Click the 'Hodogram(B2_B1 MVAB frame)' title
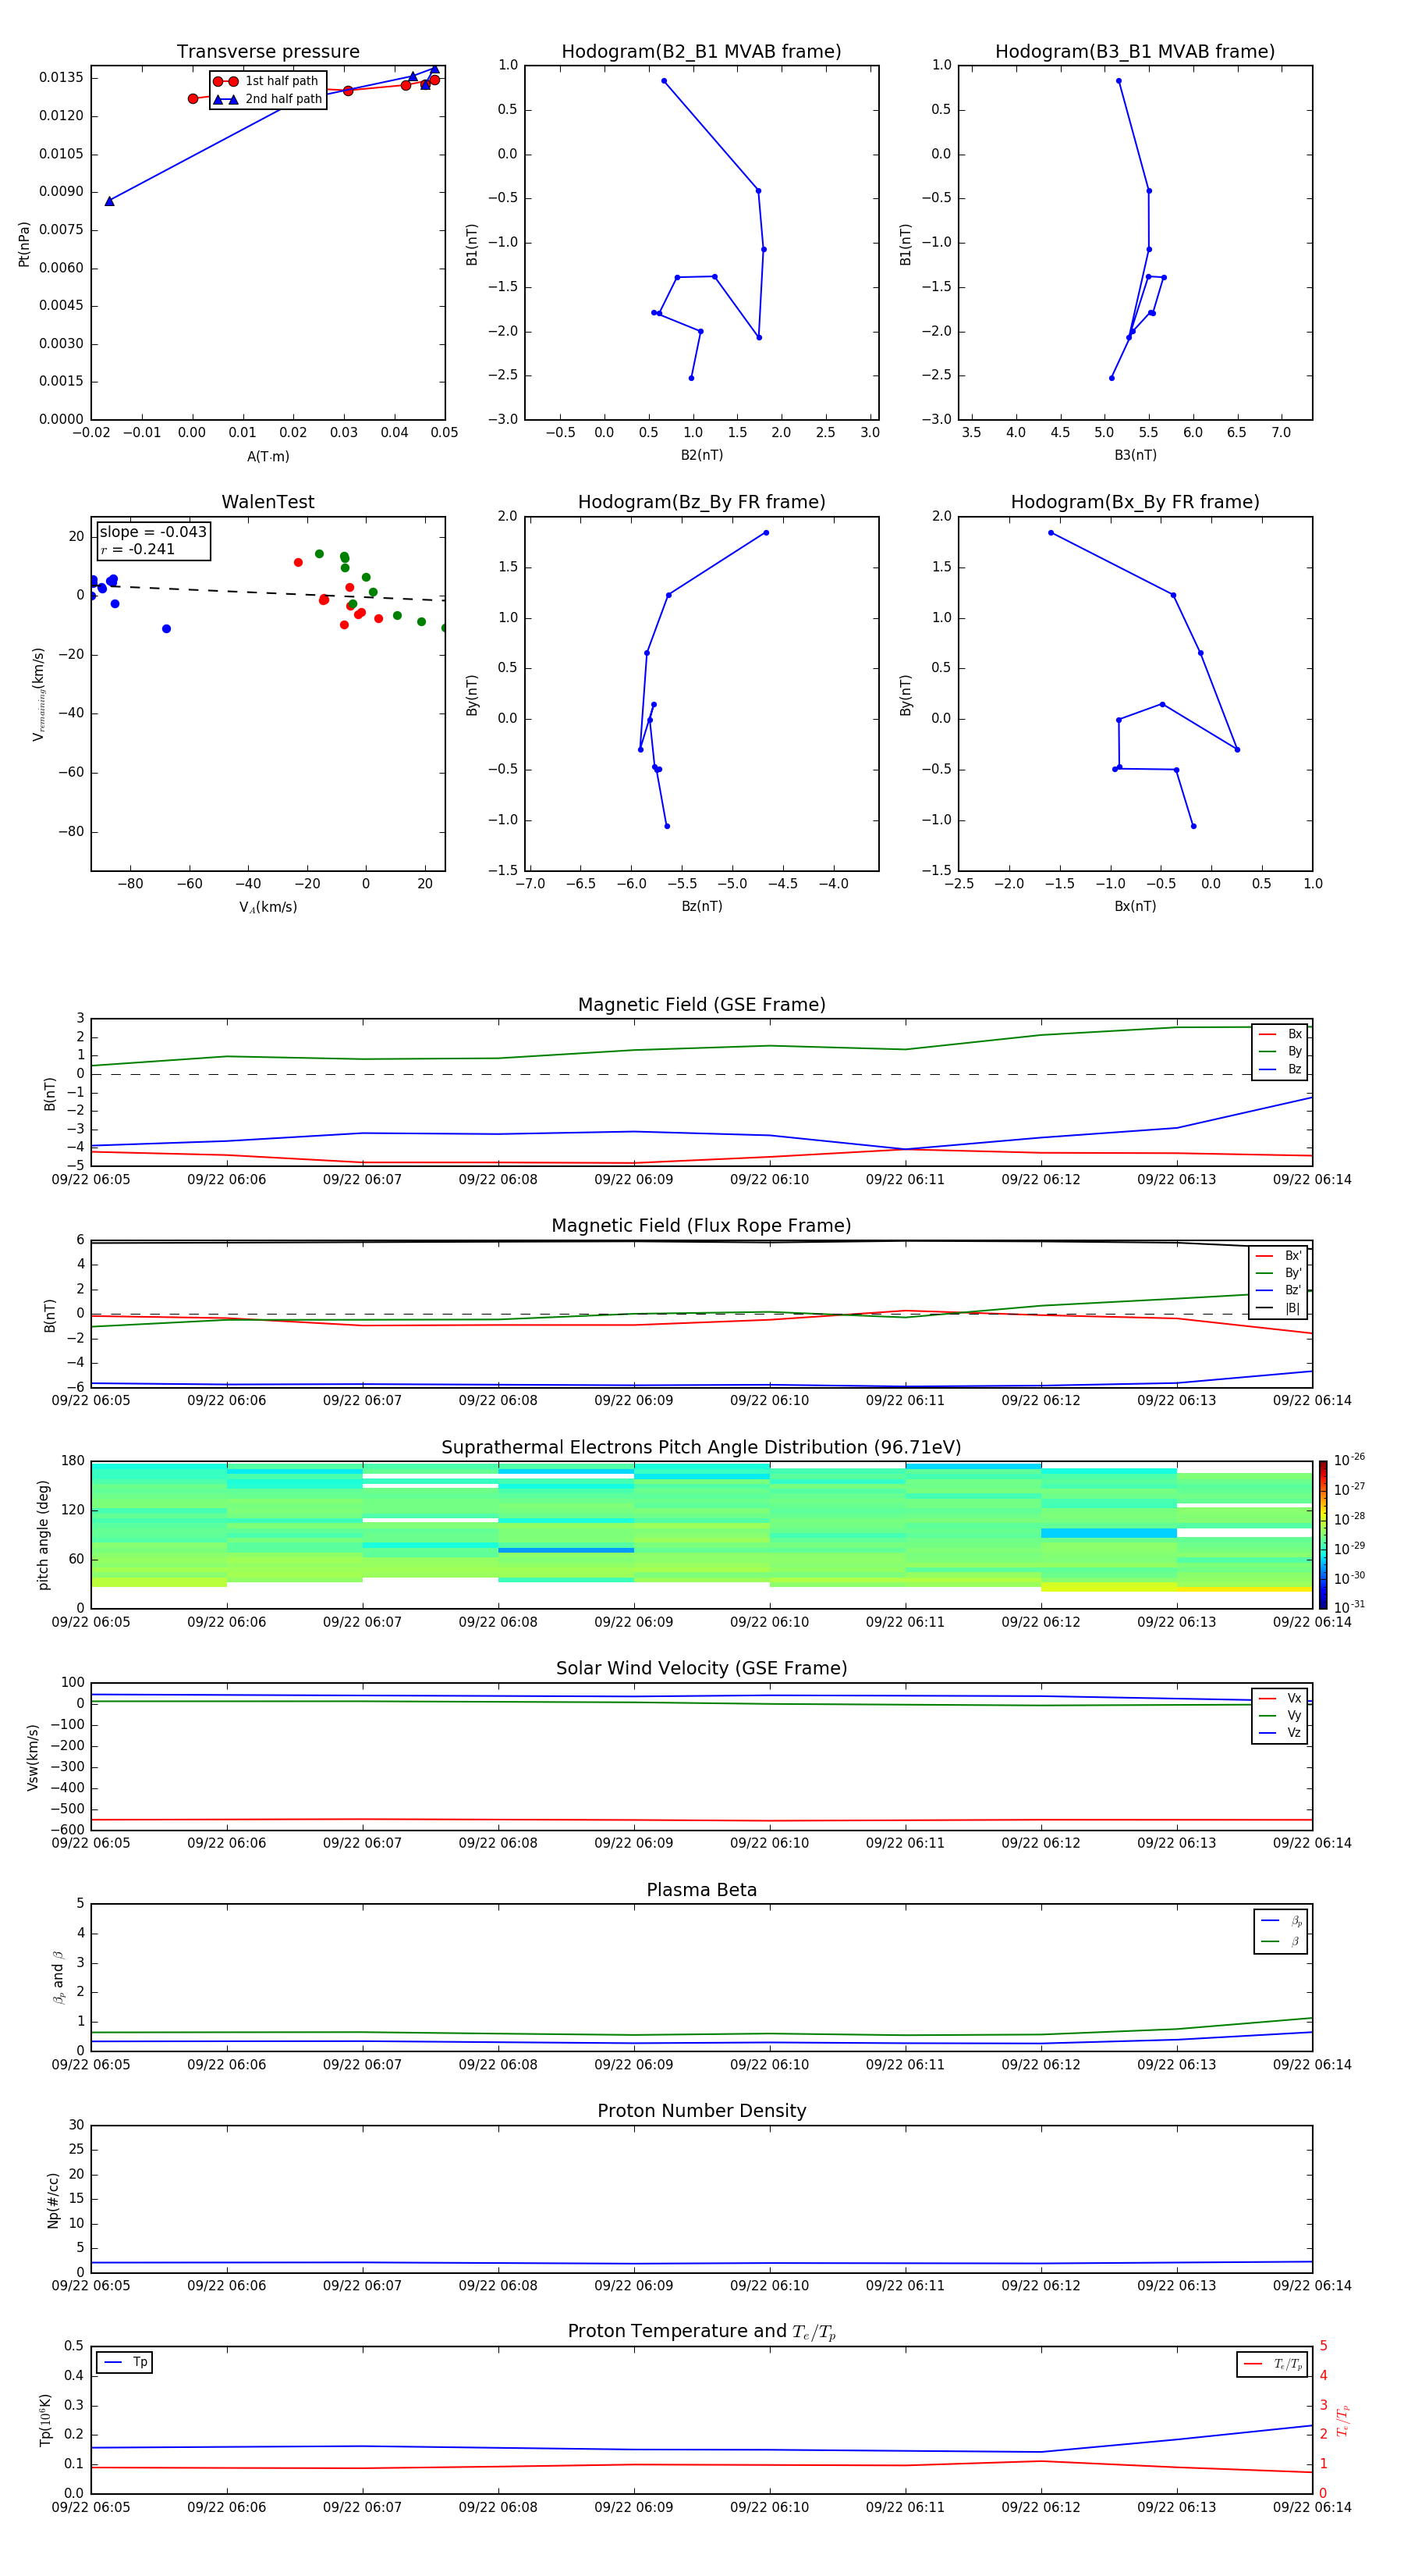 701,52
